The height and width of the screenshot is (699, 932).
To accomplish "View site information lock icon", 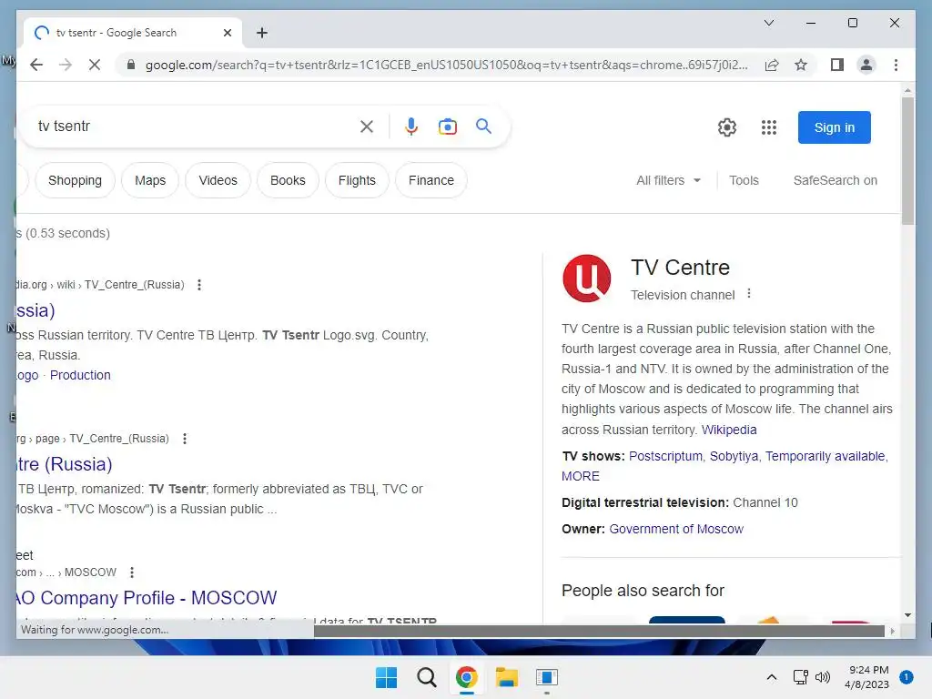I will click(131, 65).
